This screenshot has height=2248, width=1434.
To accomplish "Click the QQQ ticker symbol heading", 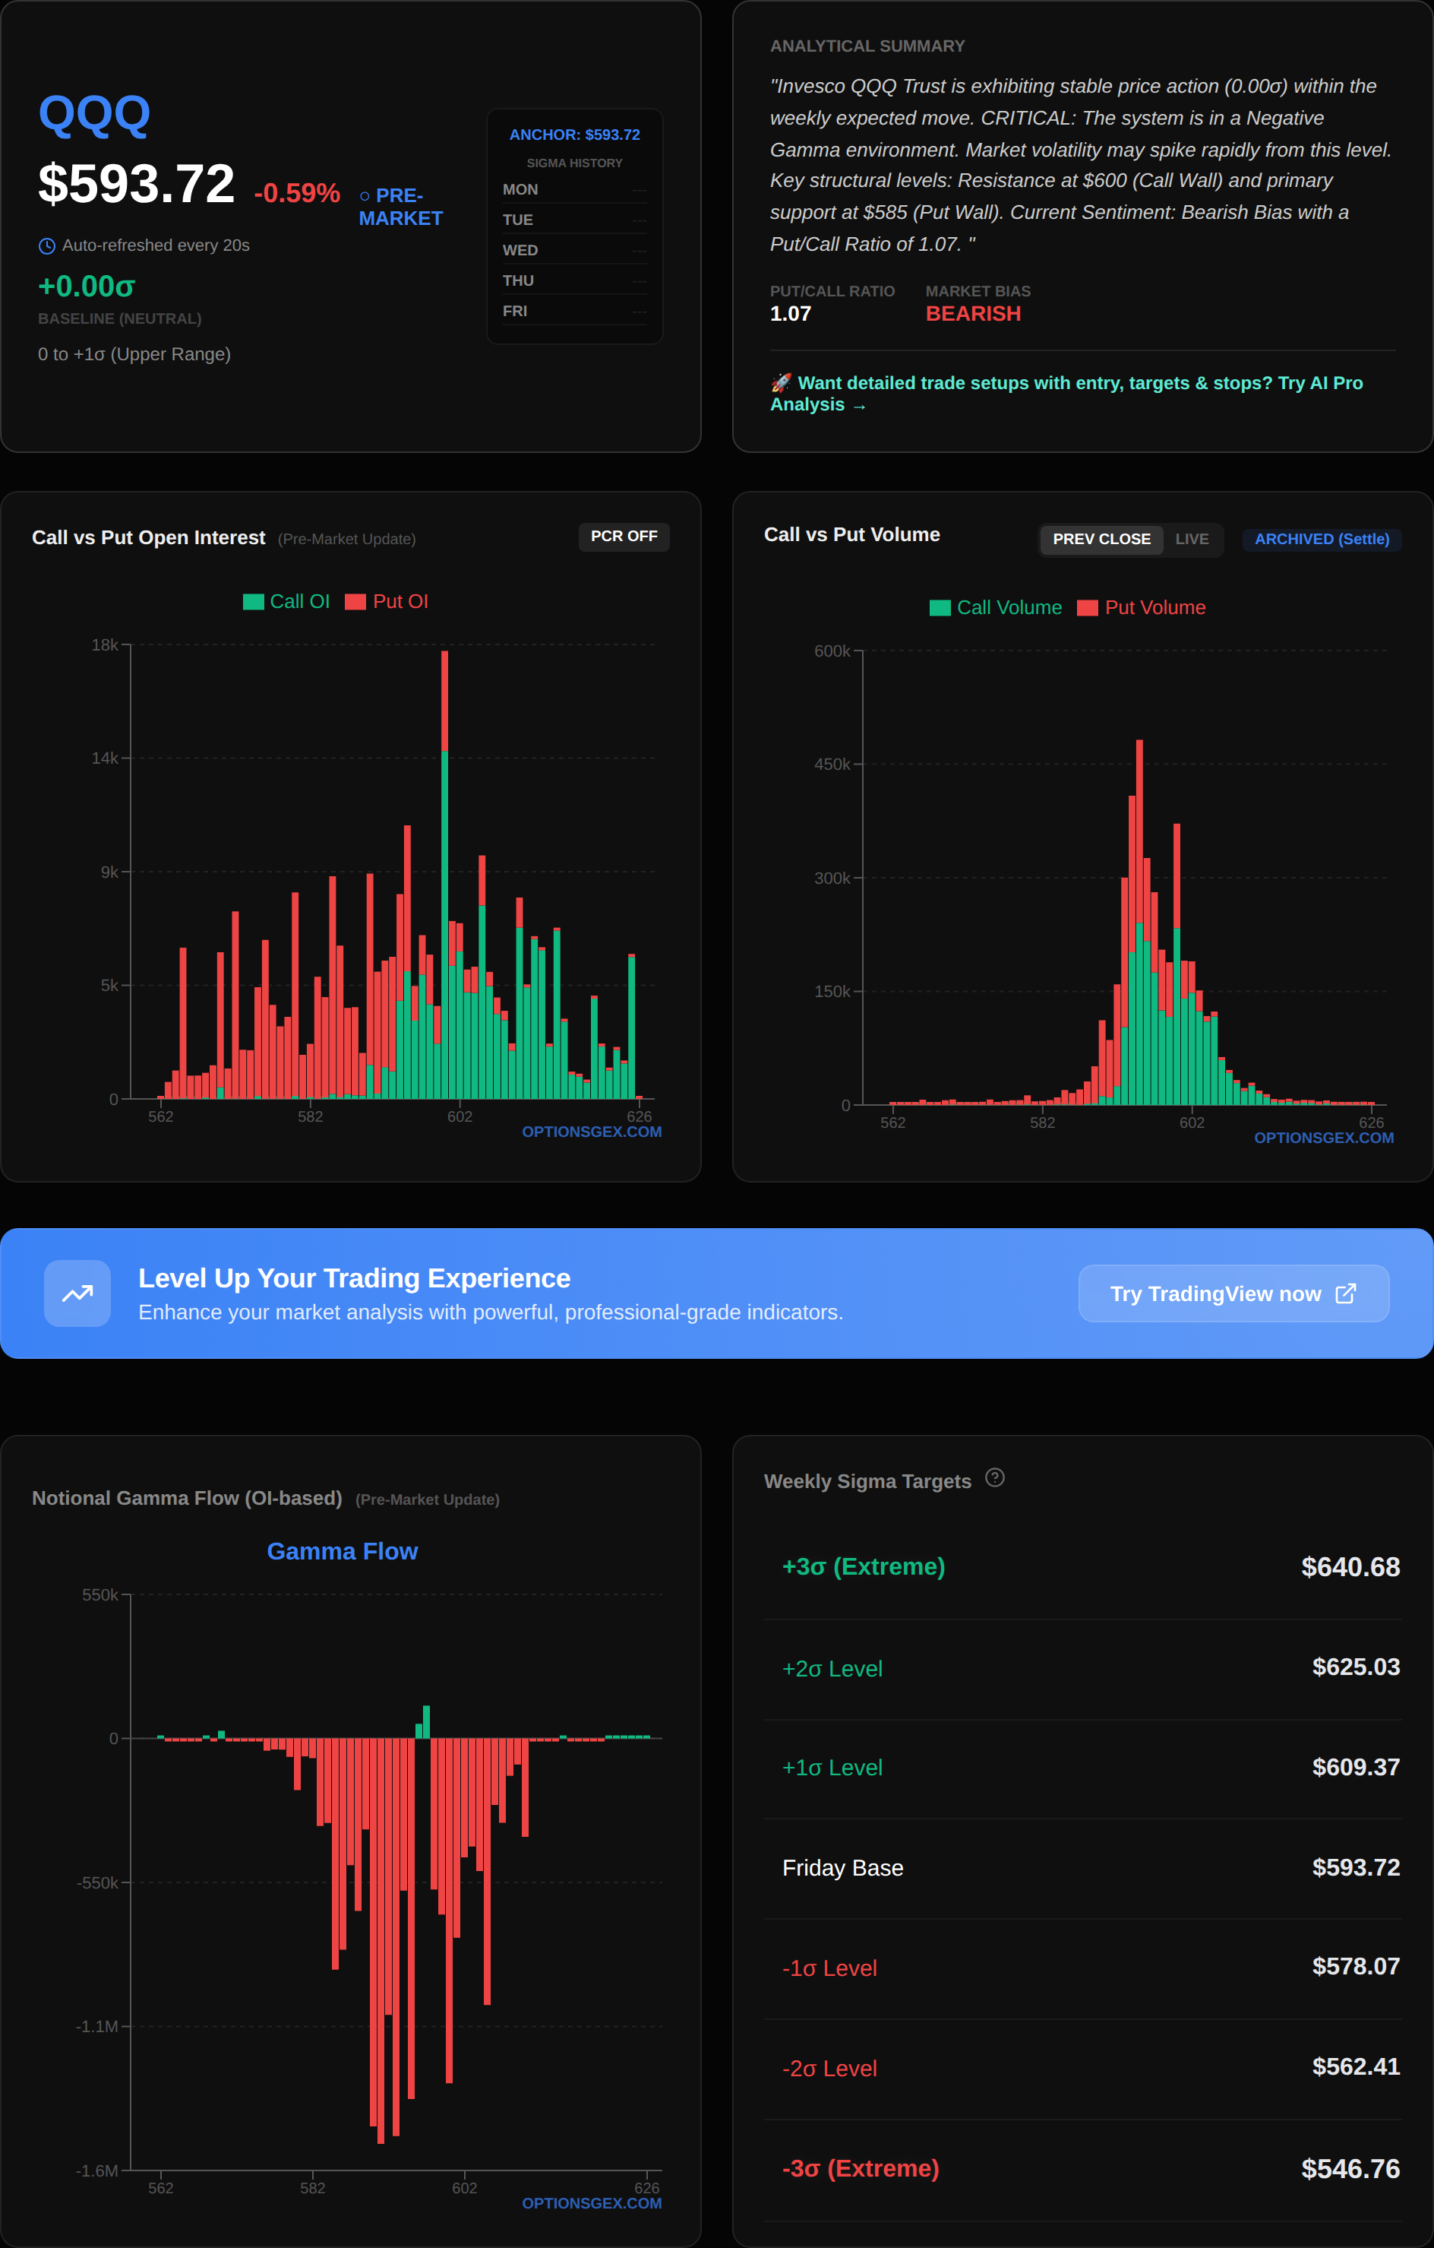I will [x=94, y=114].
